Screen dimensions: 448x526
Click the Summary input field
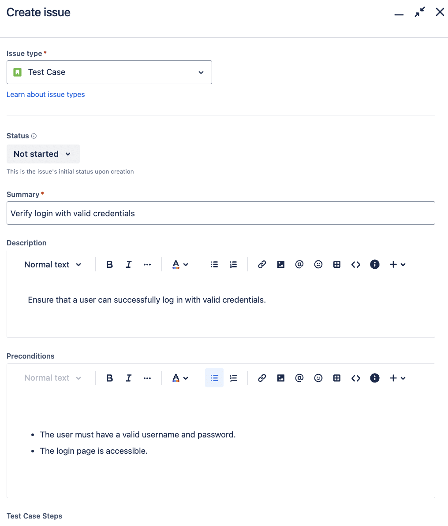point(220,213)
